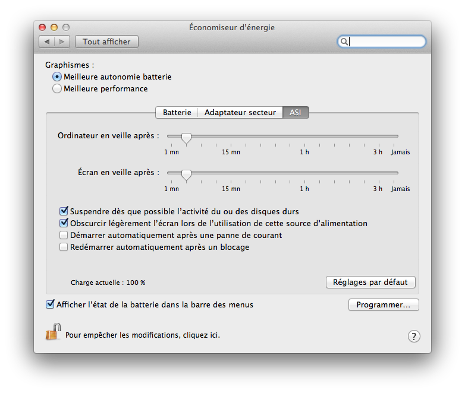Open help with the question mark button
The height and width of the screenshot is (400, 465).
pyautogui.click(x=414, y=336)
